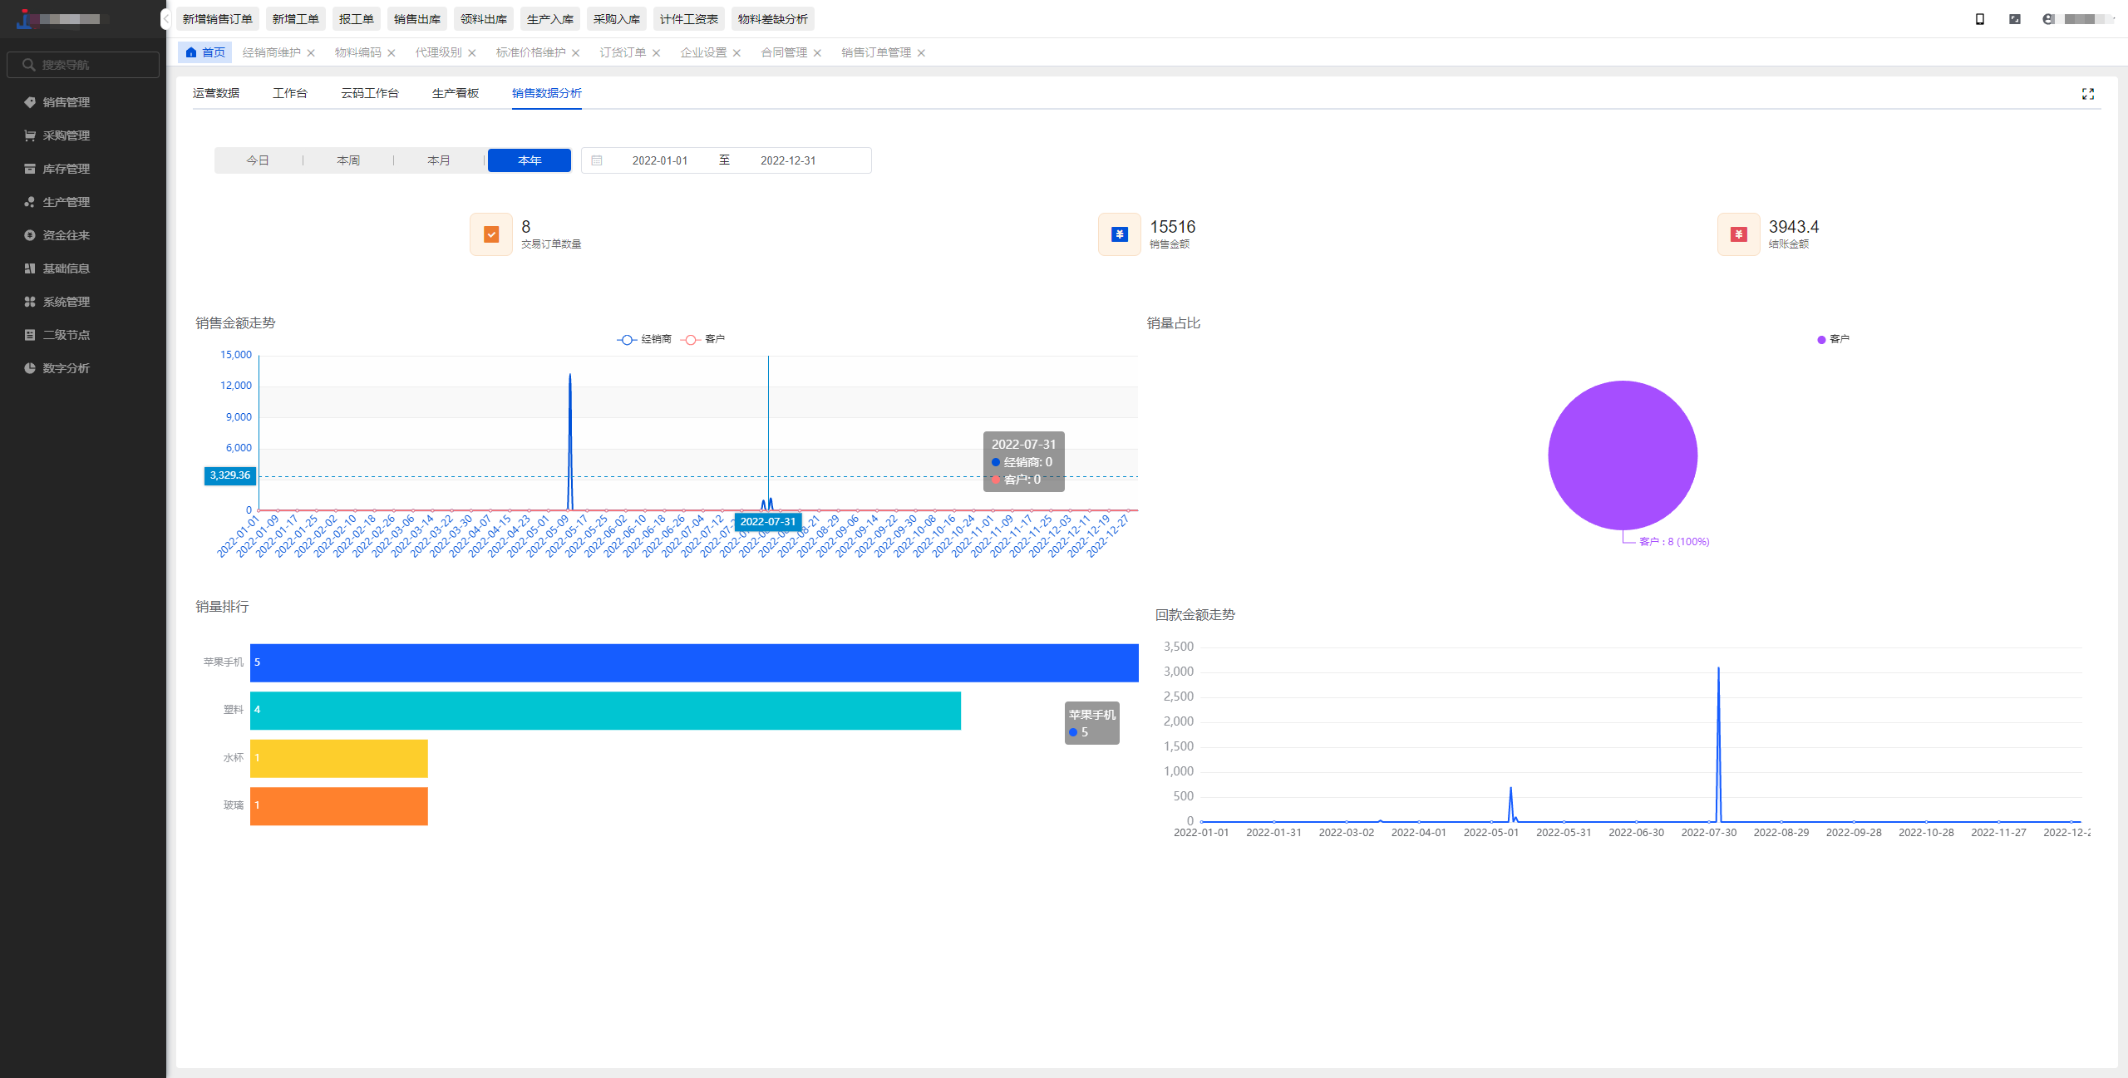Click the start date 2022-01-01 field
The image size is (2128, 1078).
point(660,160)
